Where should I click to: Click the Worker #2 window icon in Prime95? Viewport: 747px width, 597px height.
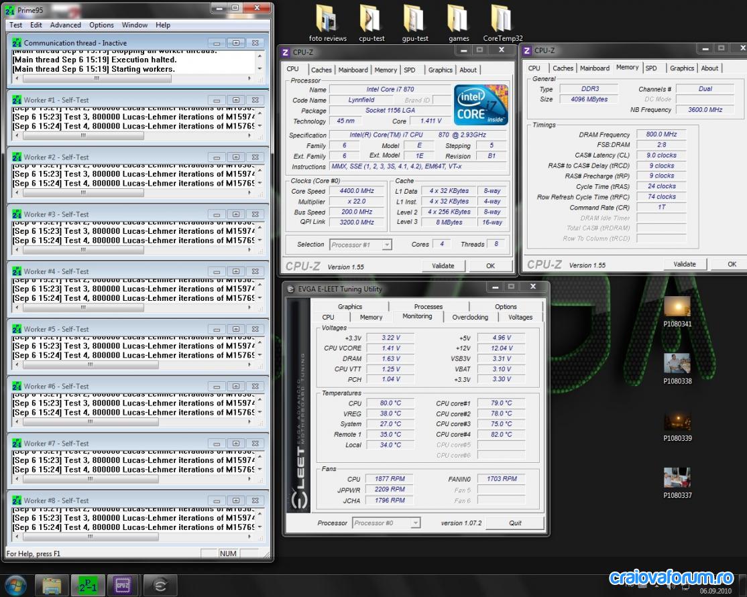(17, 157)
